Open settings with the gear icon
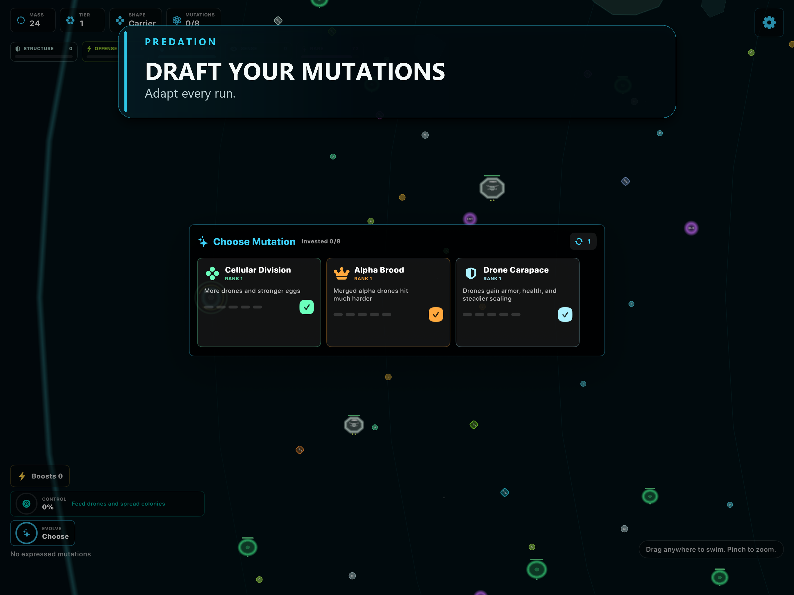Screen dimensions: 794x595 coord(769,22)
